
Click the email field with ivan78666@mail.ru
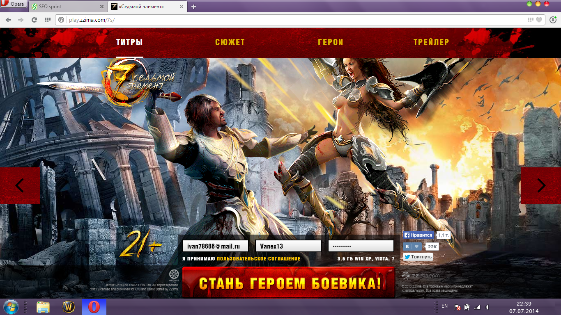(216, 246)
